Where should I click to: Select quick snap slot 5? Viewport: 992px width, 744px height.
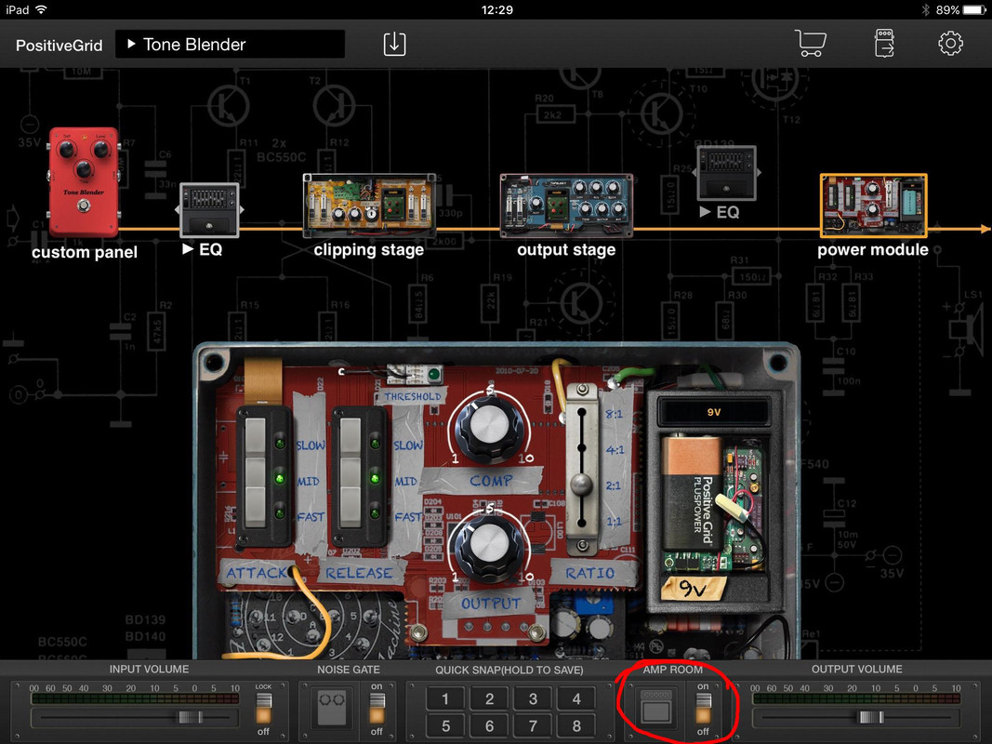[445, 725]
